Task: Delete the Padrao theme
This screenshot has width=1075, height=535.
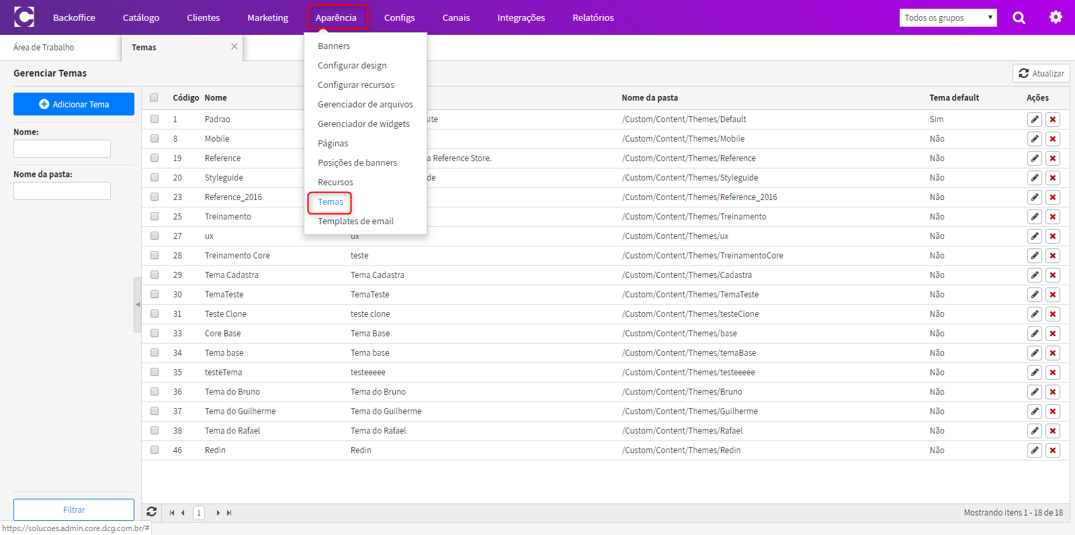Action: coord(1053,119)
